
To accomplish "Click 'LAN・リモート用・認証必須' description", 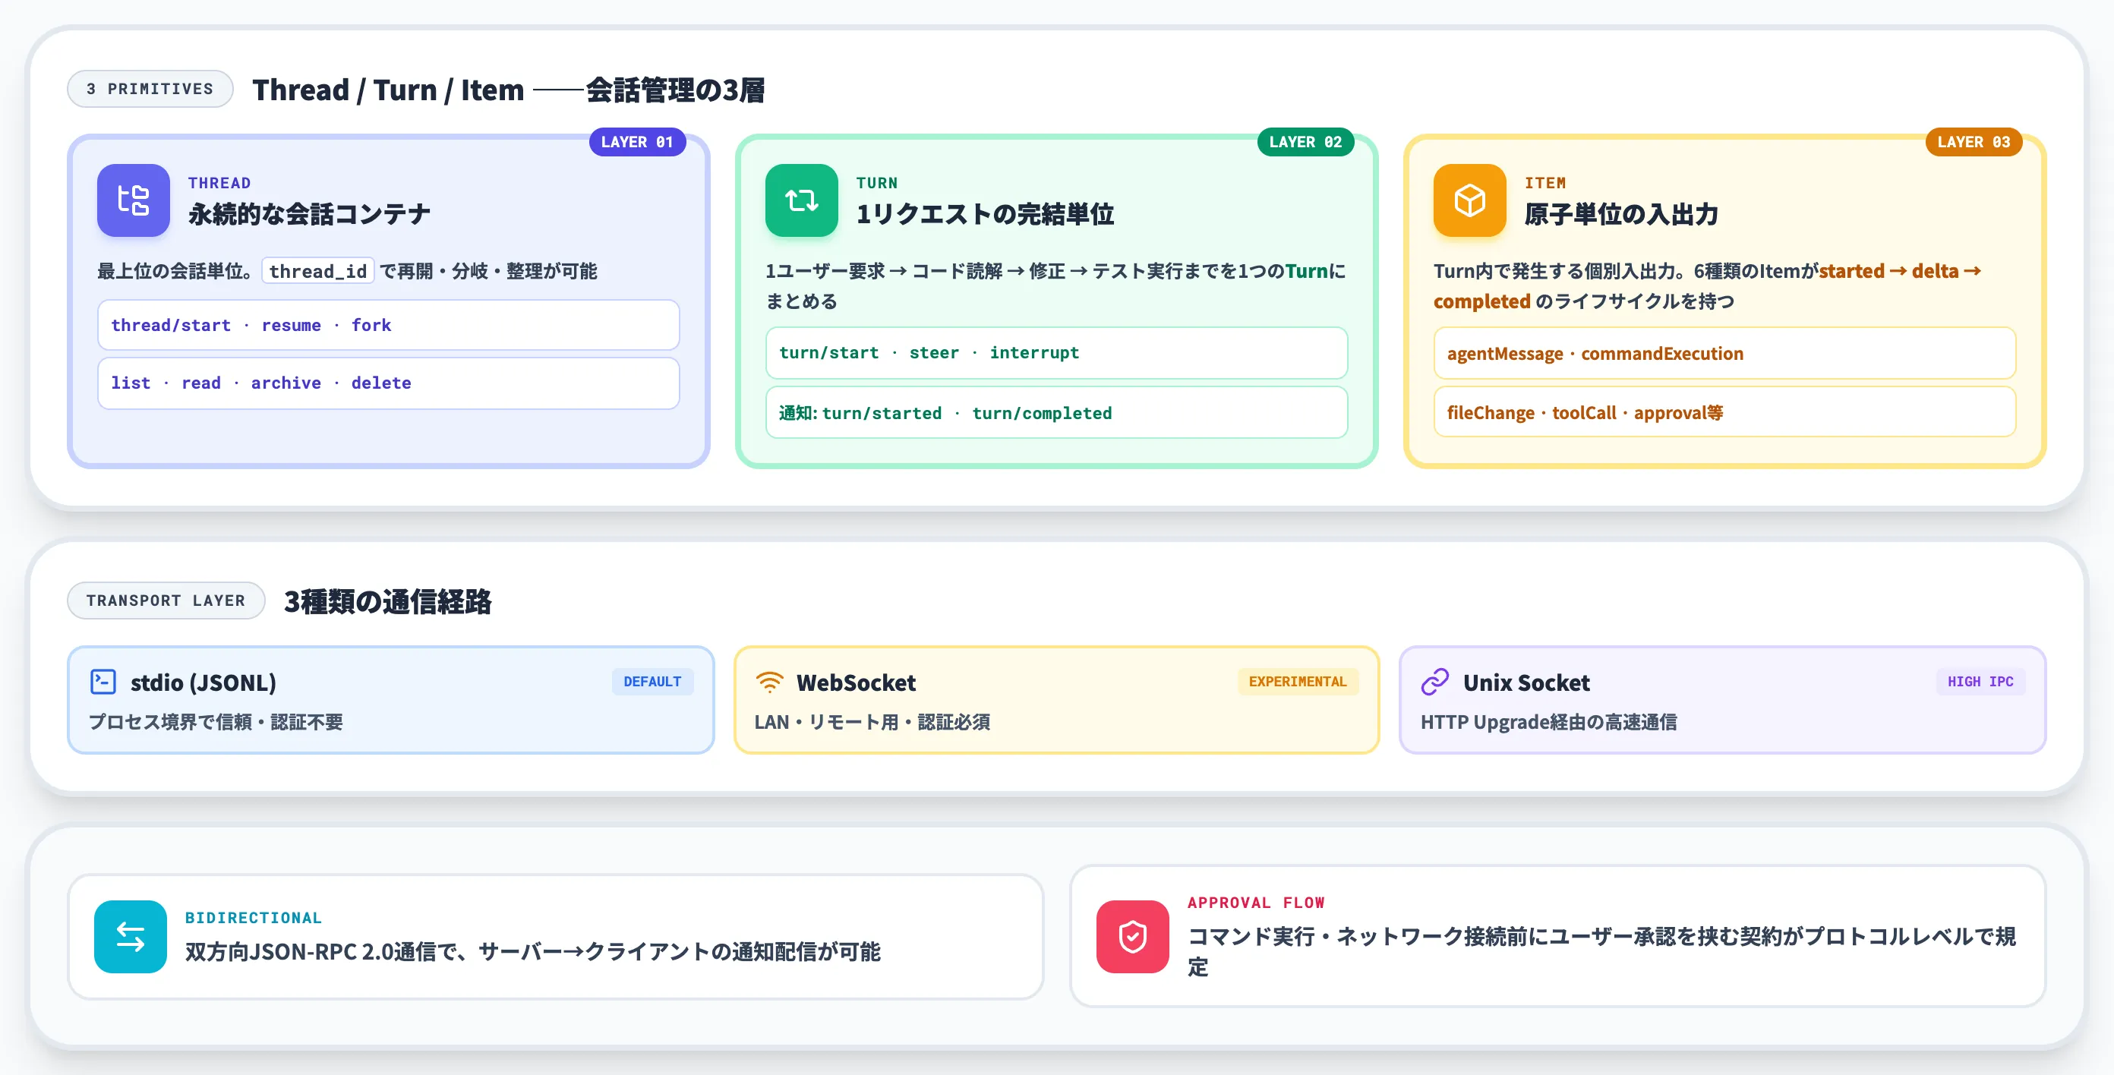I will (872, 721).
